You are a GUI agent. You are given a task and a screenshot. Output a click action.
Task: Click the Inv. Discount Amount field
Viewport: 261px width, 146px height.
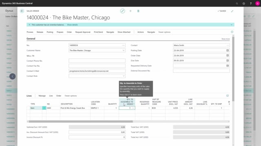point(97,132)
